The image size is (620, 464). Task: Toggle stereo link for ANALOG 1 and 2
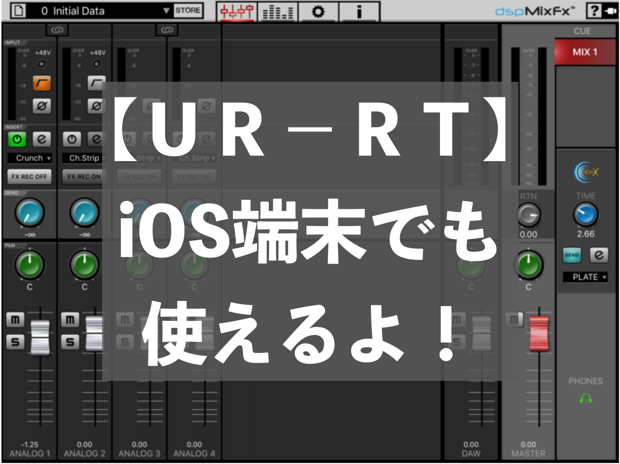point(57,30)
